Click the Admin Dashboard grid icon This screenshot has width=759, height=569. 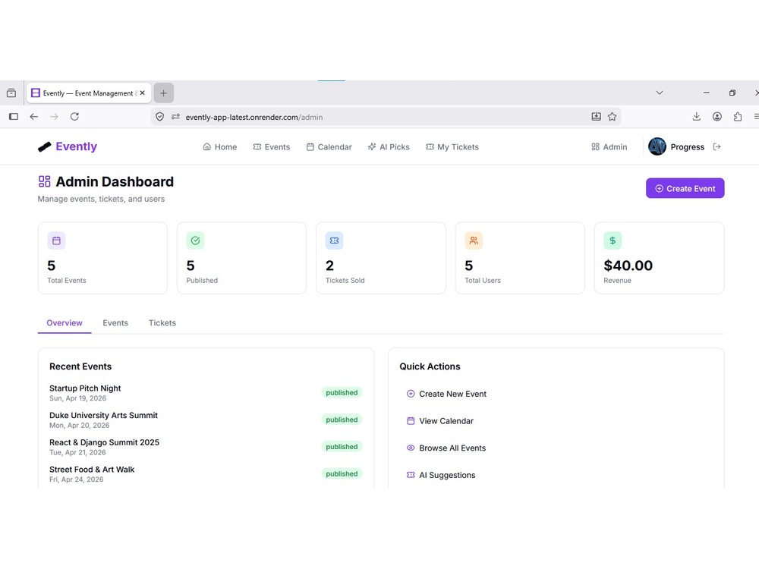click(x=45, y=181)
